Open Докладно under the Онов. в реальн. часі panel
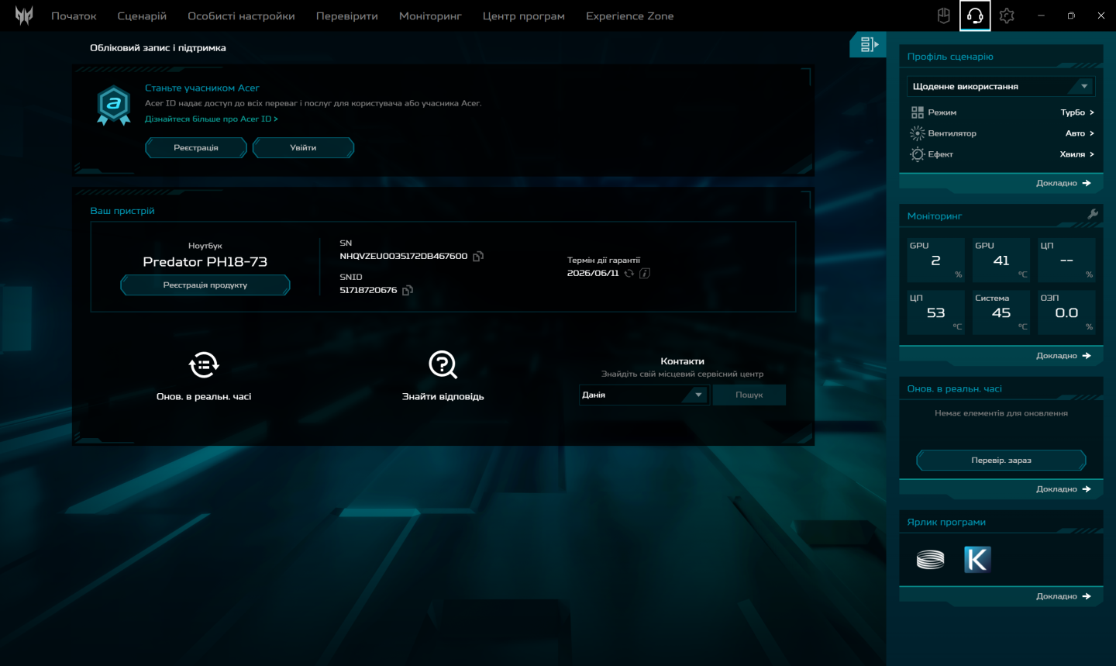The width and height of the screenshot is (1116, 666). tap(1063, 489)
